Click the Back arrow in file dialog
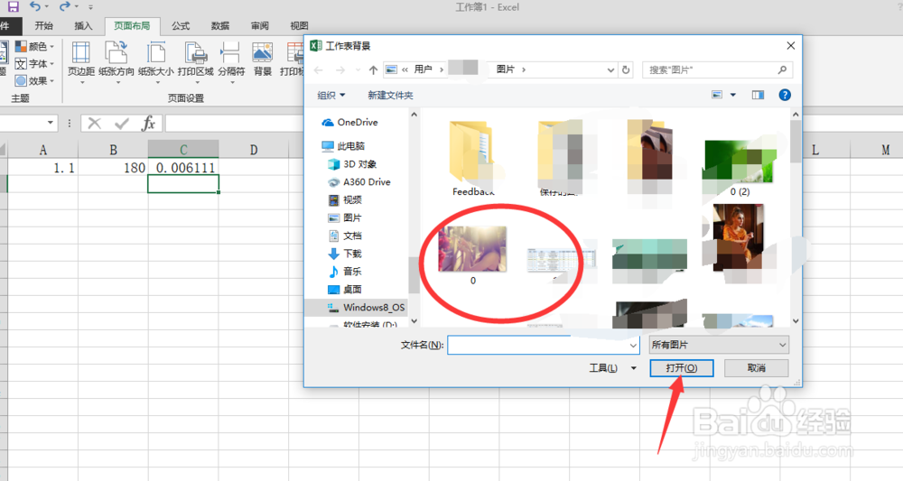903x481 pixels. tap(319, 69)
